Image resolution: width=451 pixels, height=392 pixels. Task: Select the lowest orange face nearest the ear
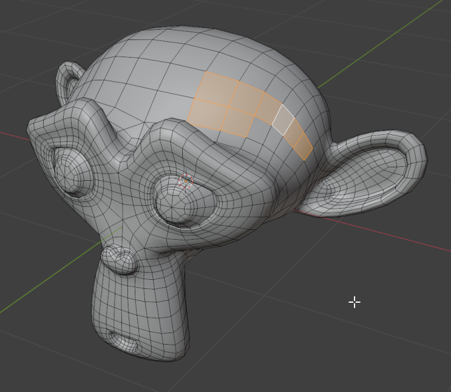(303, 147)
